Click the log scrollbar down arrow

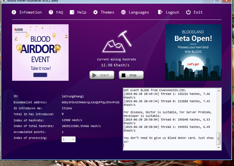[219, 147]
